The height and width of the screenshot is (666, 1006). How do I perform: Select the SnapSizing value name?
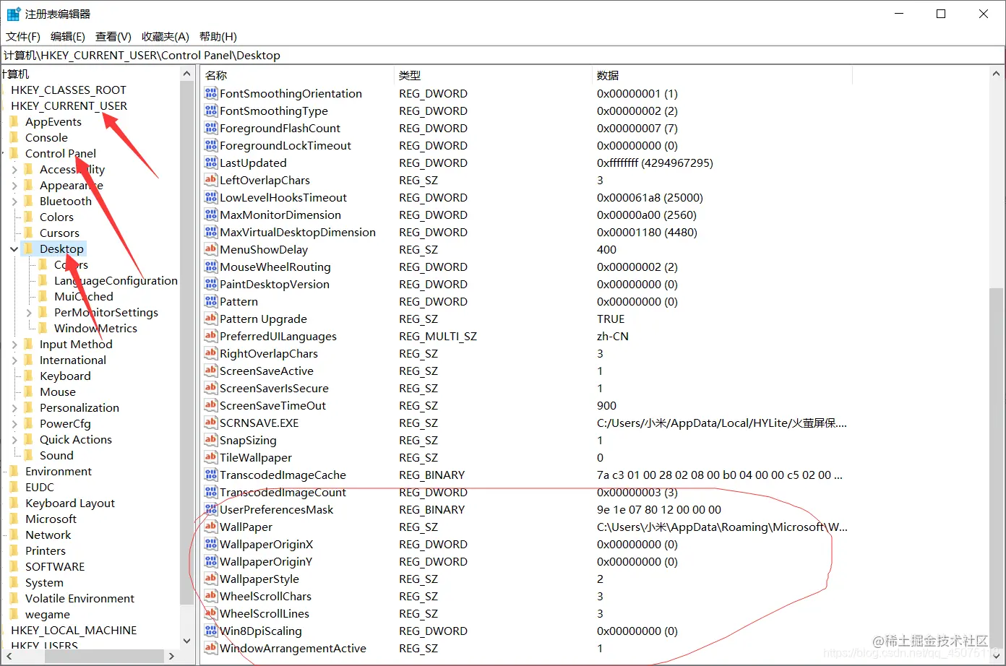(248, 440)
